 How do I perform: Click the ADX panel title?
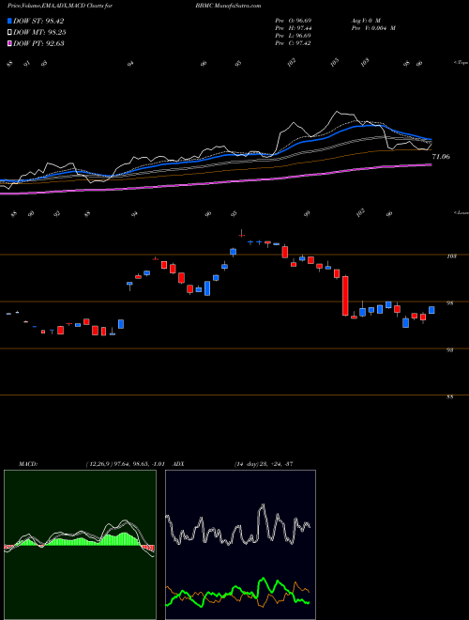click(x=179, y=464)
